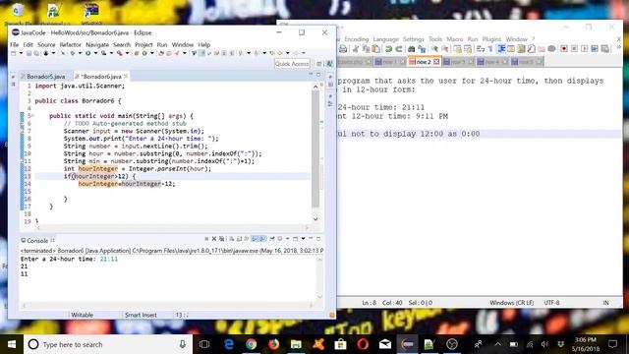Open the Display Selected Console dropdown
The width and height of the screenshot is (629, 354).
(x=287, y=239)
